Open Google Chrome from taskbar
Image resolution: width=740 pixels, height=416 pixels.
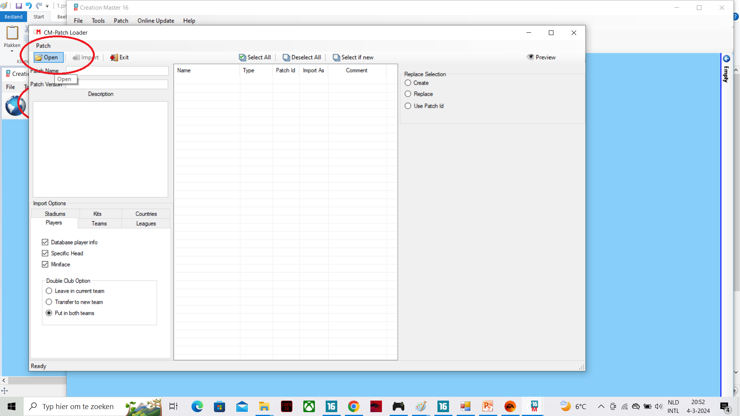pos(353,406)
